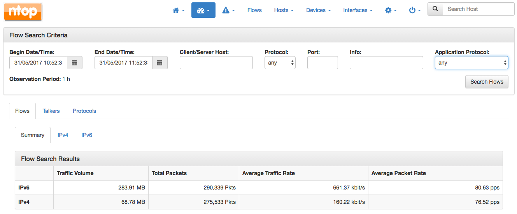
Task: Focus the Search Host field
Action: tap(478, 9)
